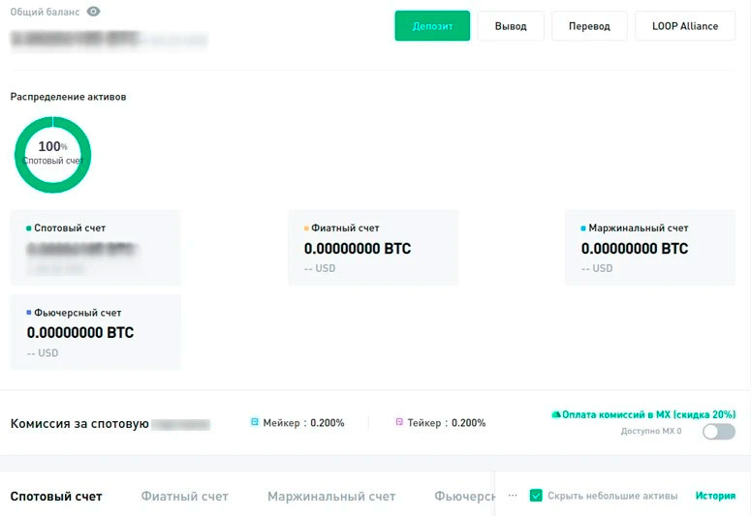Viewport: 751px width, 516px height.
Task: Open the История link
Action: 715,496
